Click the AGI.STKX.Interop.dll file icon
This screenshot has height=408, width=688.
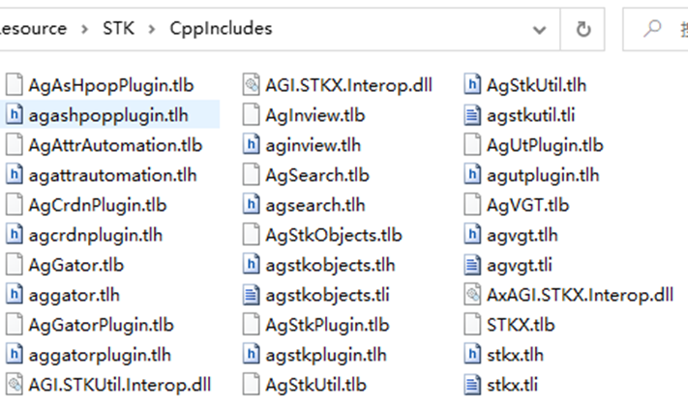click(251, 85)
